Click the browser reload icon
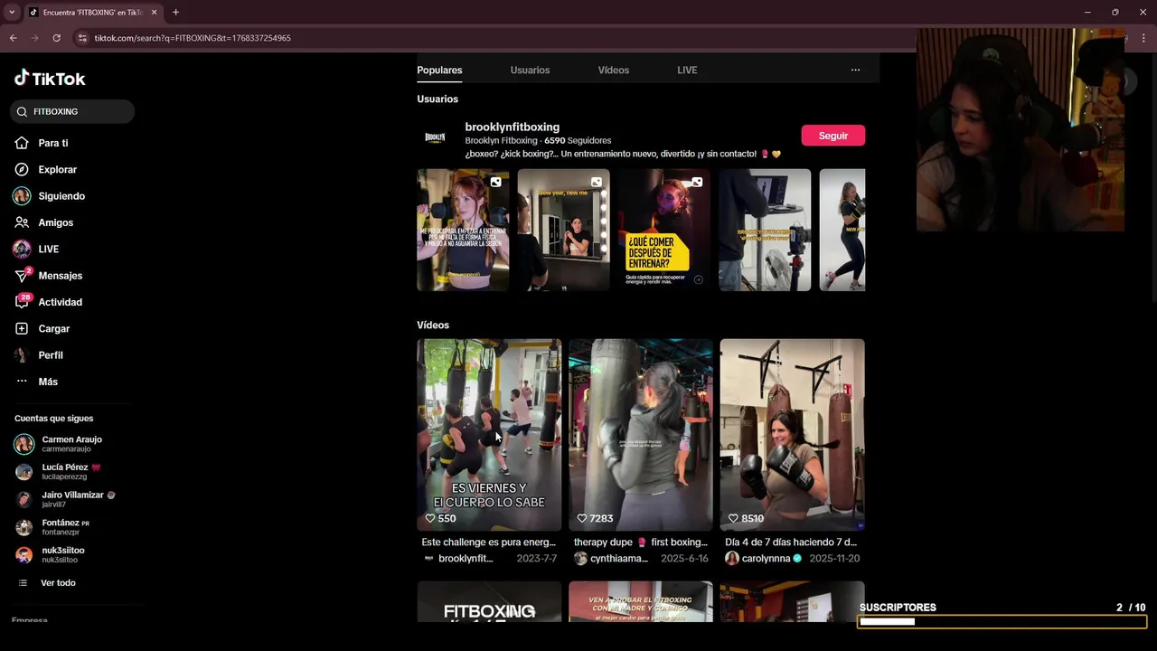 coord(56,38)
